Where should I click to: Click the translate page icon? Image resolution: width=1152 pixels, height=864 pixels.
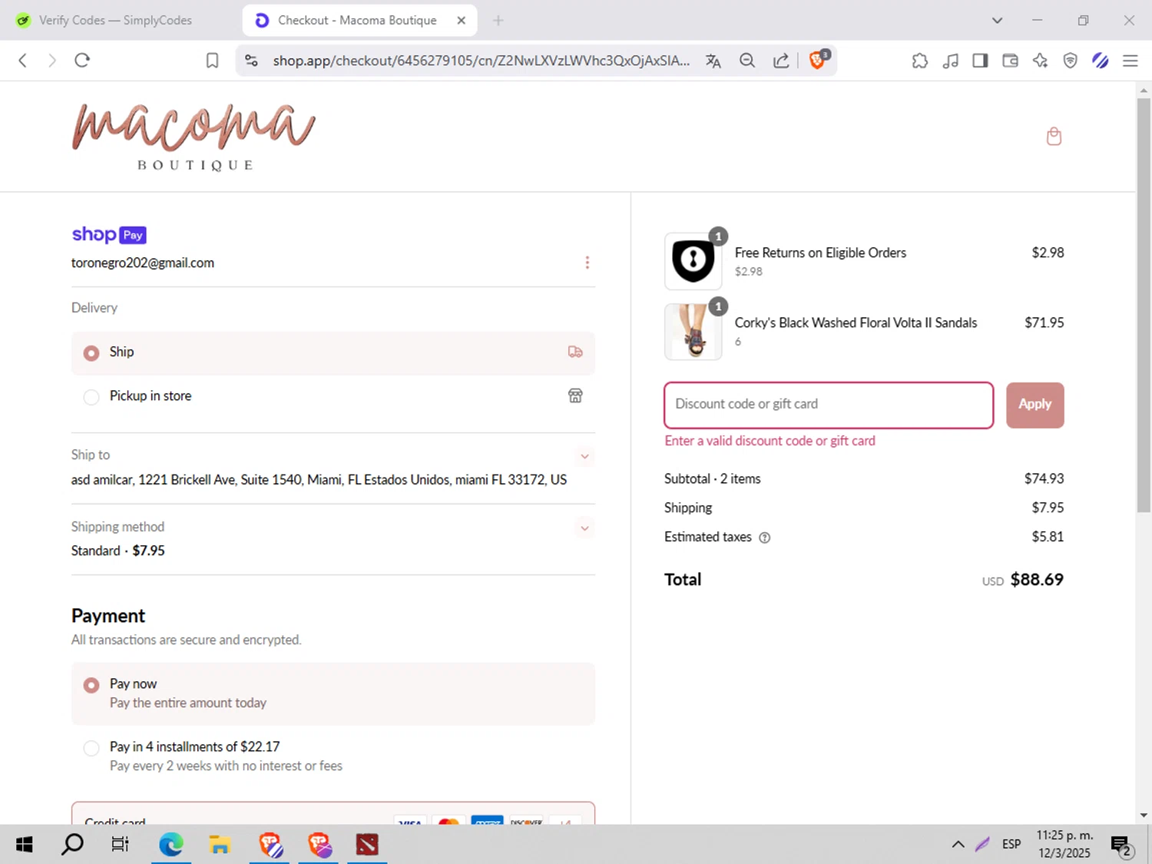click(x=713, y=61)
